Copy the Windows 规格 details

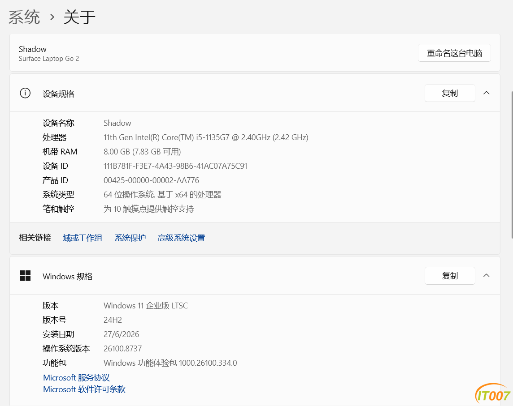point(449,276)
